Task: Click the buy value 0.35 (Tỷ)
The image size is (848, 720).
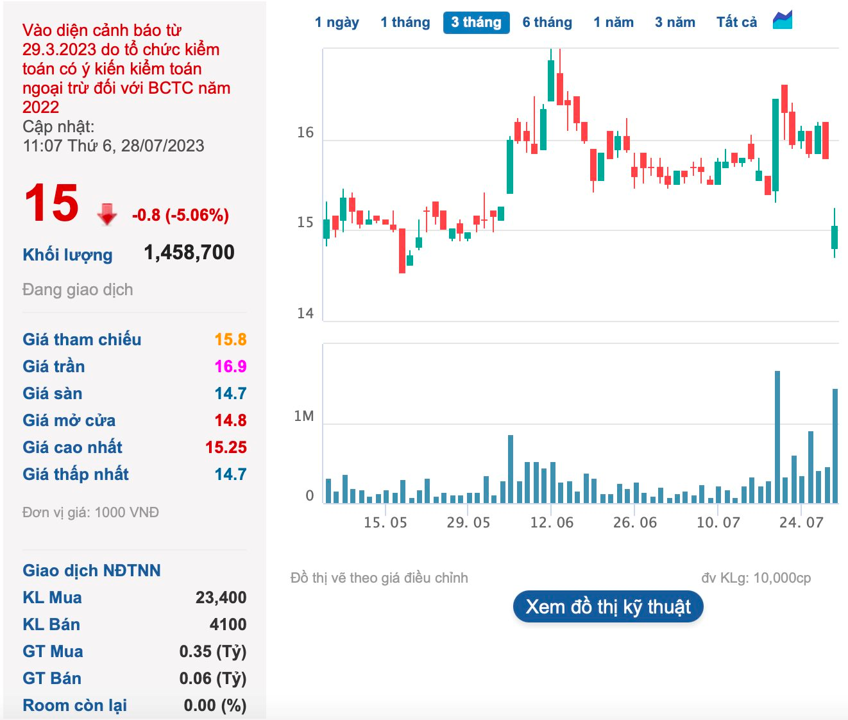Action: point(213,651)
